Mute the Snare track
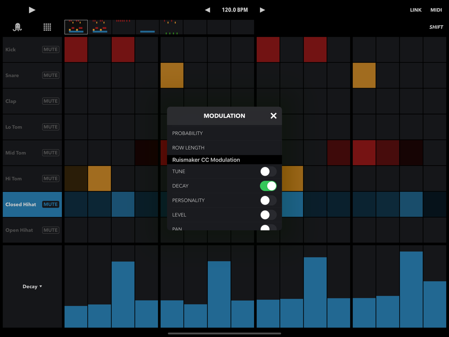The width and height of the screenshot is (449, 337). coord(51,75)
